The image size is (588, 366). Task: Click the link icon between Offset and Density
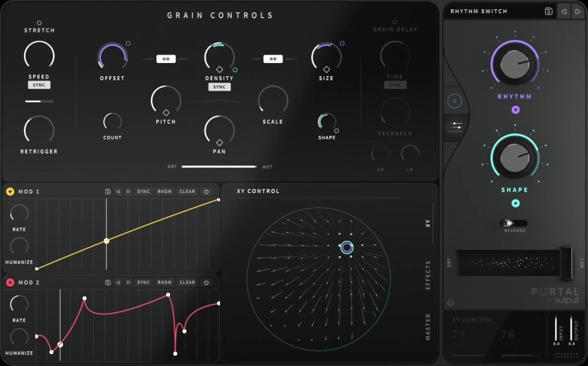click(166, 58)
